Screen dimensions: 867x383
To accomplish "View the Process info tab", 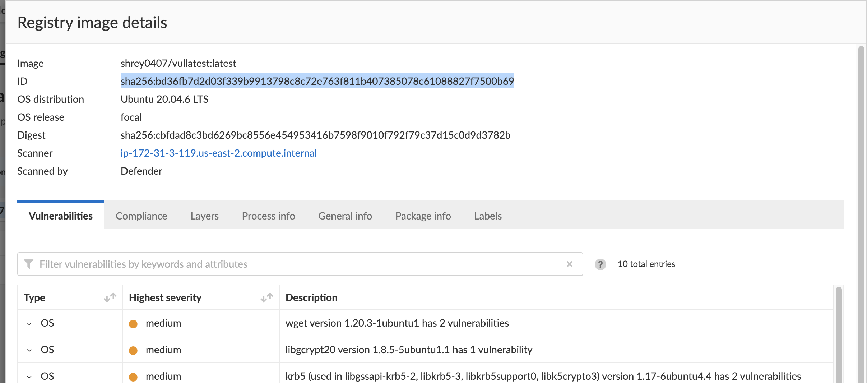I will (x=268, y=216).
